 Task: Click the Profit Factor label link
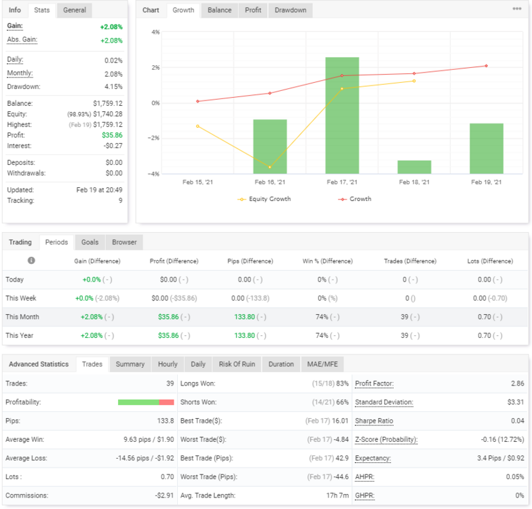tap(375, 383)
